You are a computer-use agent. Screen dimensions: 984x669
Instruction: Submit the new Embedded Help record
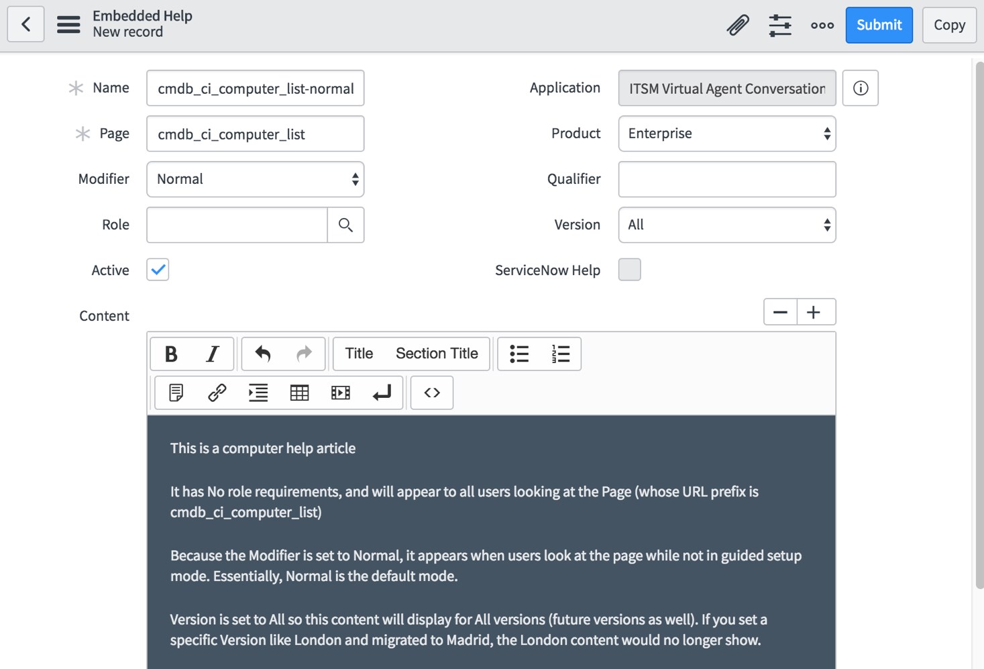(x=879, y=25)
